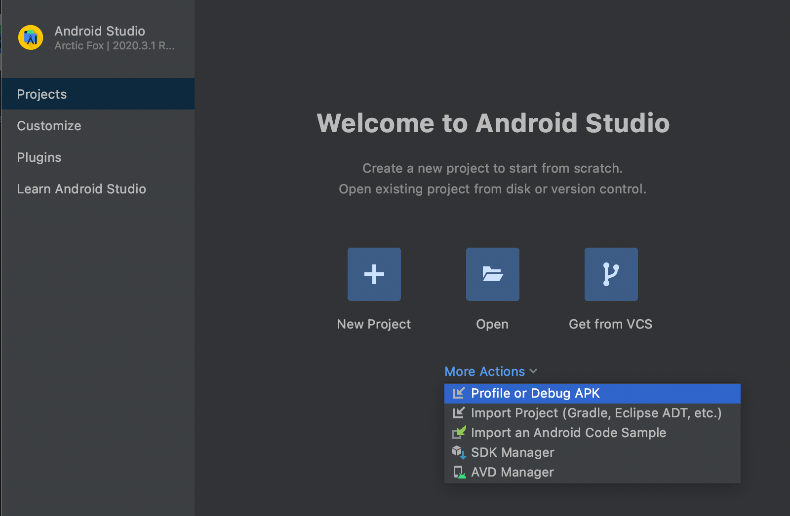Open SDK Manager from the menu
790x516 pixels.
coord(592,452)
